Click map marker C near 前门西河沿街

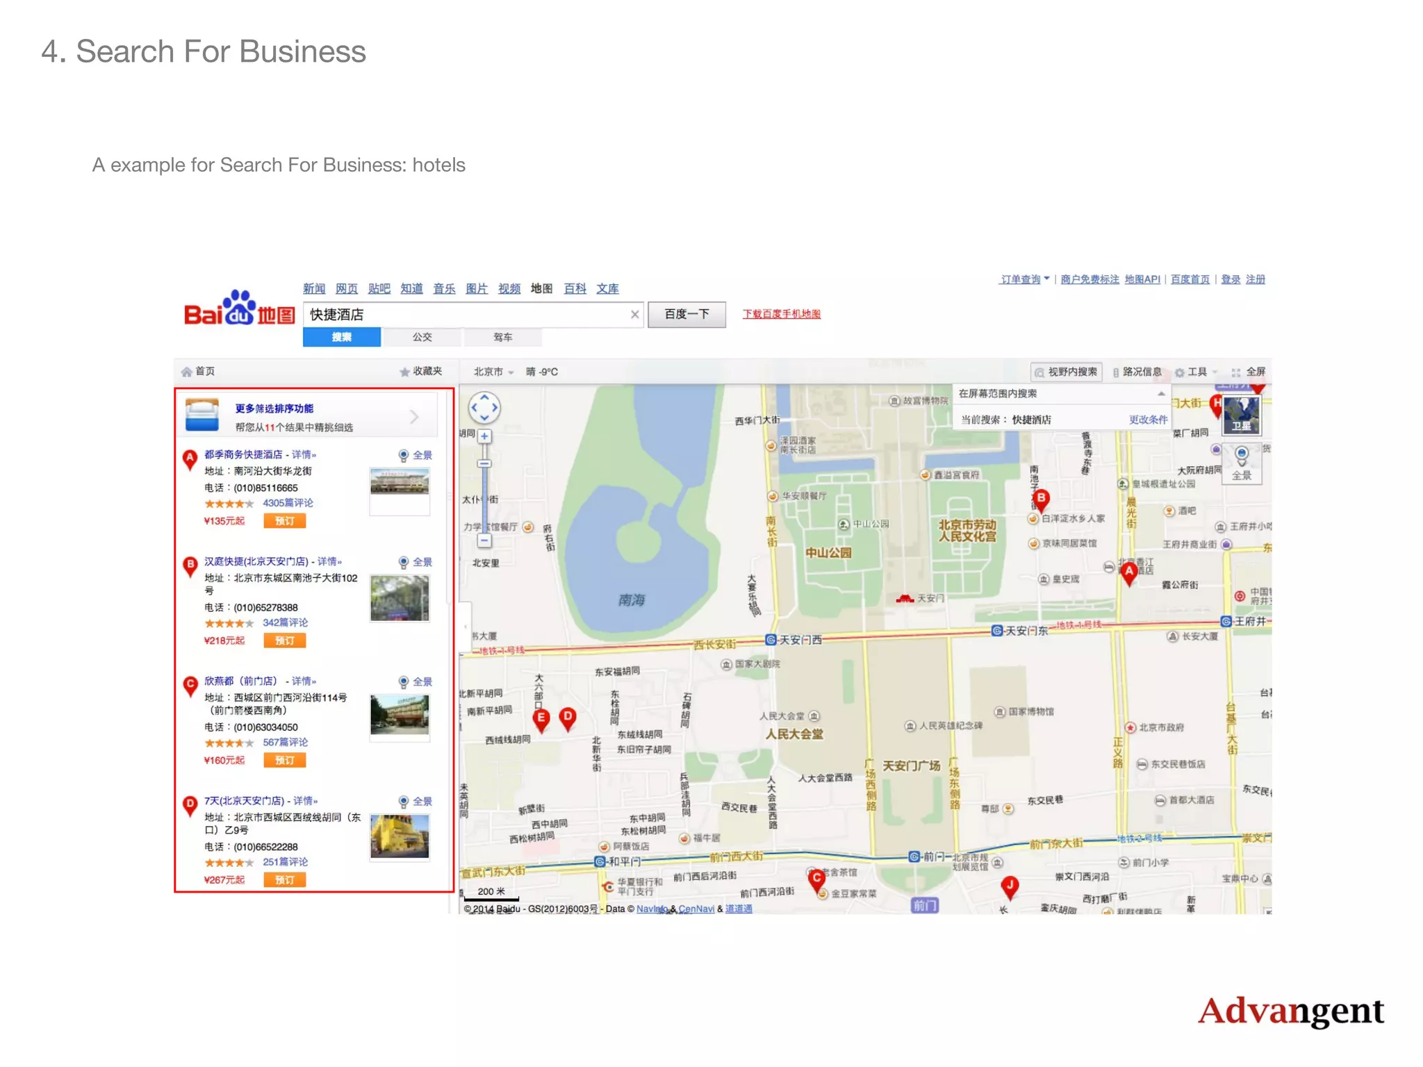[816, 881]
